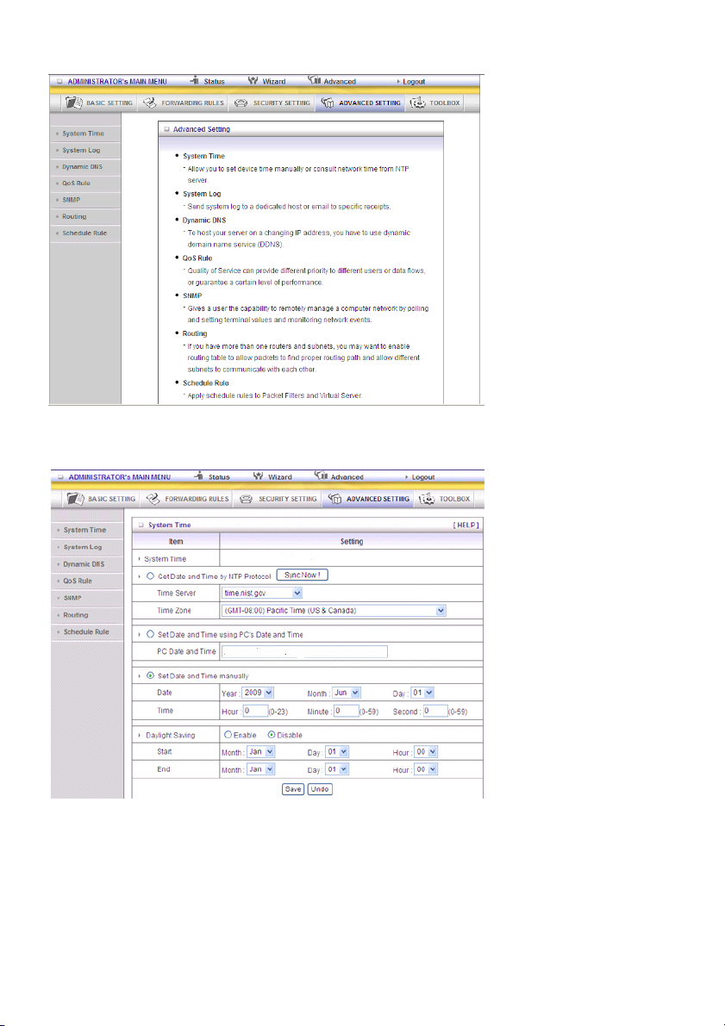Click the Hour input field

pyautogui.click(x=255, y=711)
